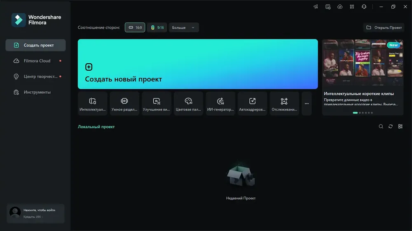The width and height of the screenshot is (412, 231).
Task: Refresh the local project list
Action: (391, 126)
